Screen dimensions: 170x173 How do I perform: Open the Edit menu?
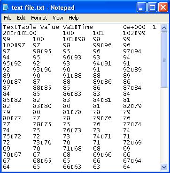(x=21, y=18)
